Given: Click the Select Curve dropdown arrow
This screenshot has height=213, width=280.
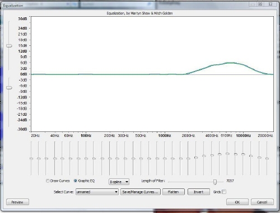Looking at the screenshot, I should tap(116, 192).
